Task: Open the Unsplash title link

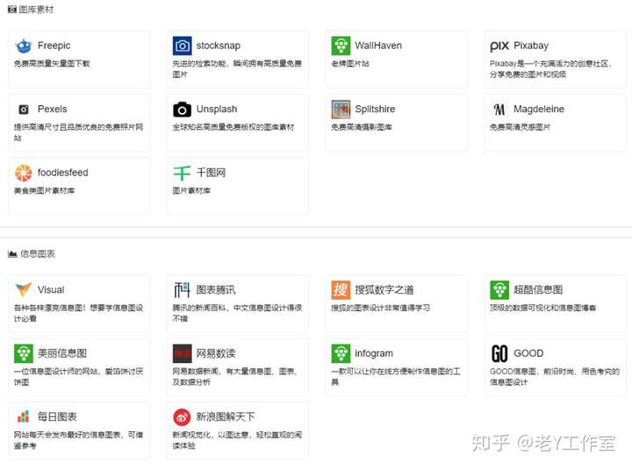Action: [217, 109]
